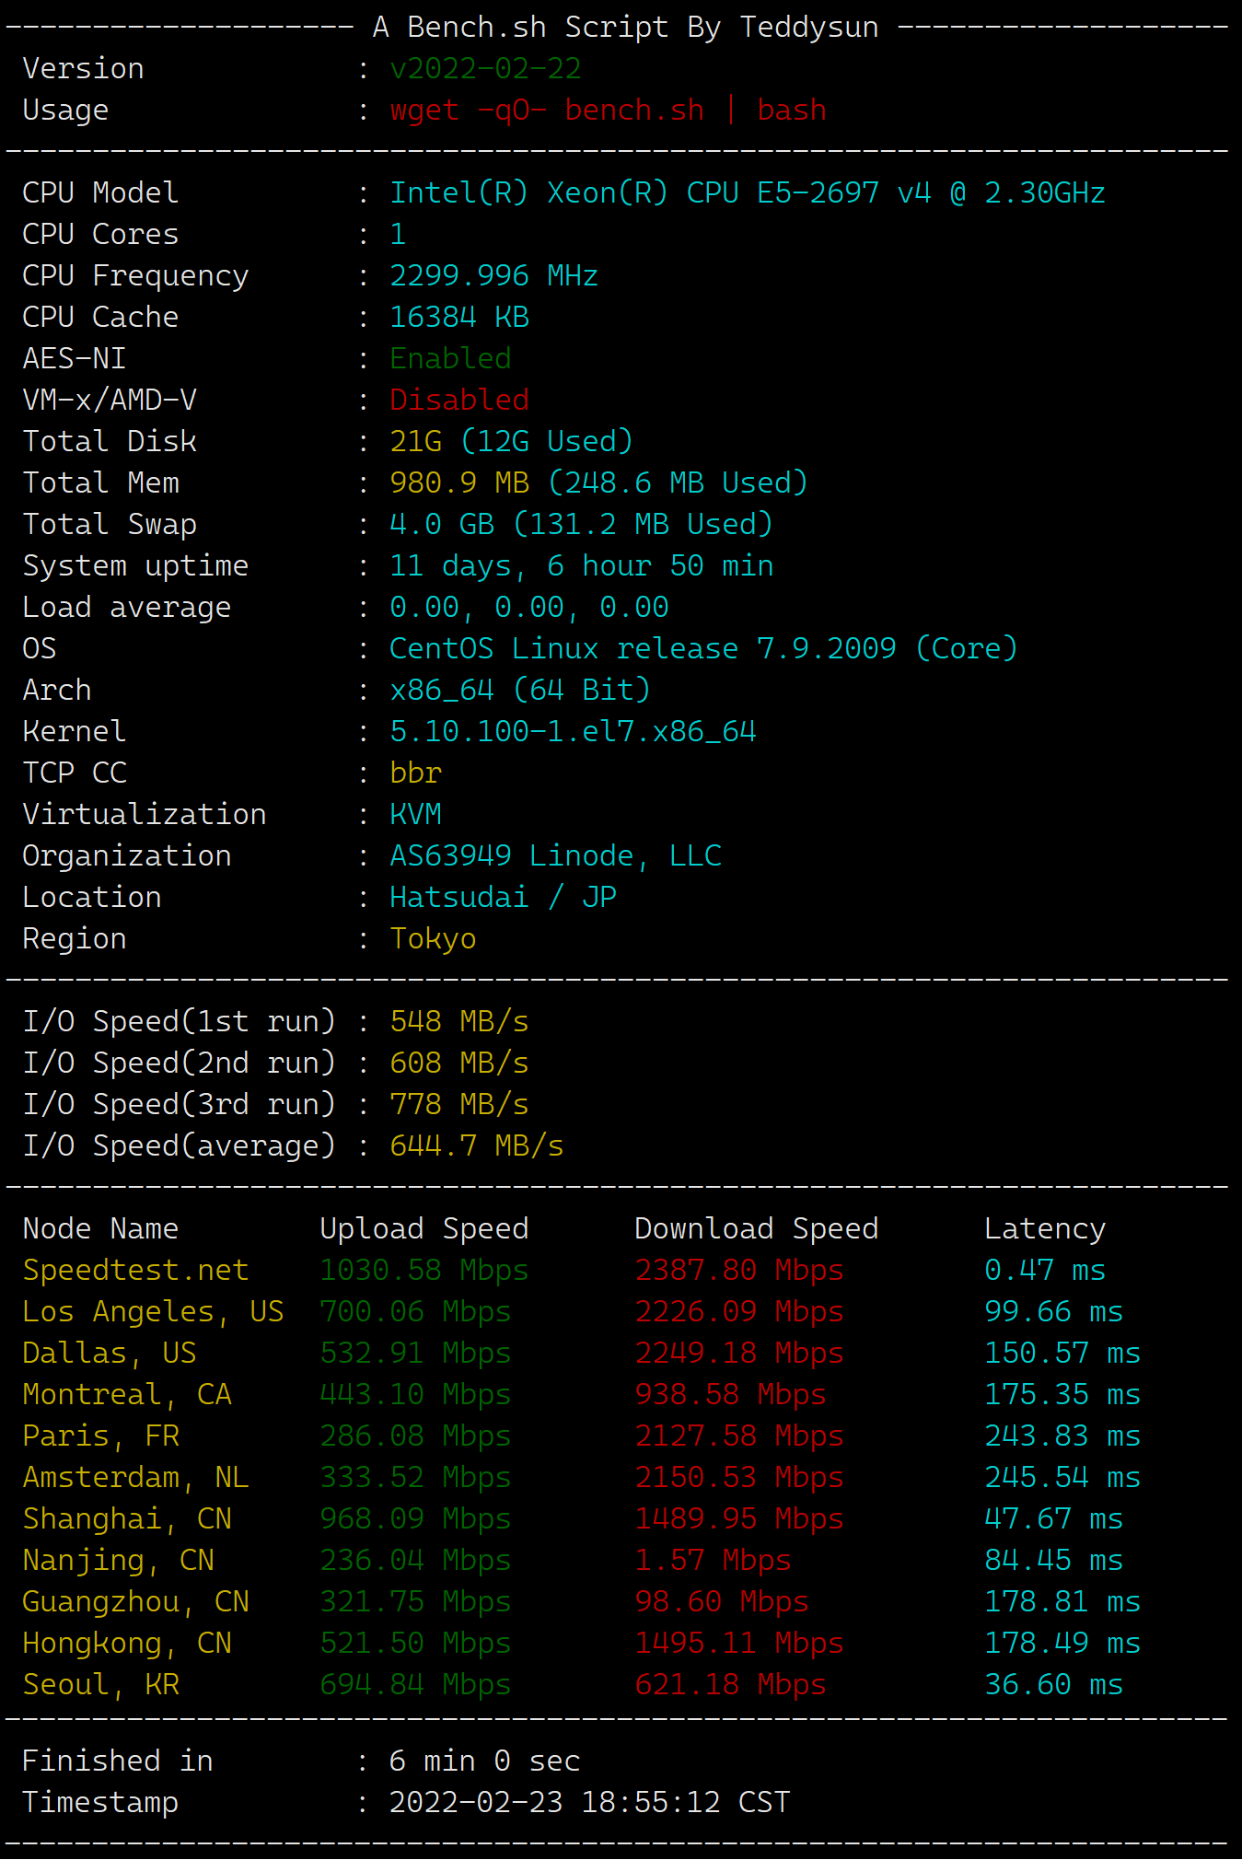Click the wget usage command text

pyautogui.click(x=608, y=110)
